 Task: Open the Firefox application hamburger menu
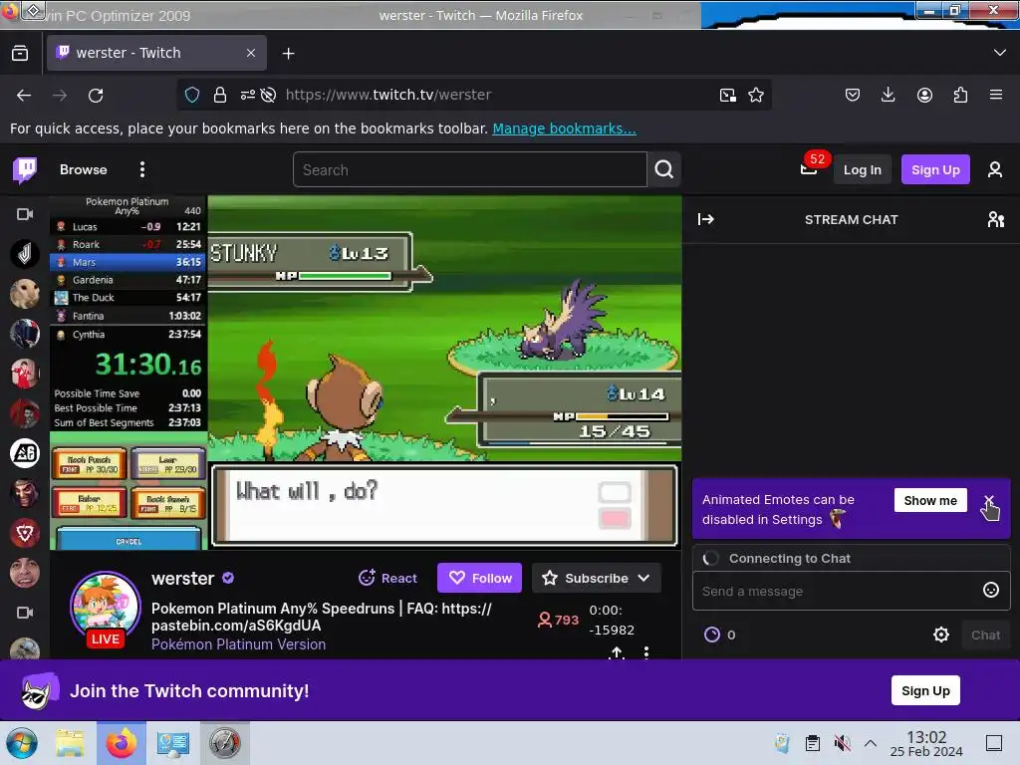point(996,95)
